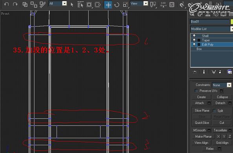233x153 pixels.
Task: Click the Tessellate button
Action: tap(220, 130)
